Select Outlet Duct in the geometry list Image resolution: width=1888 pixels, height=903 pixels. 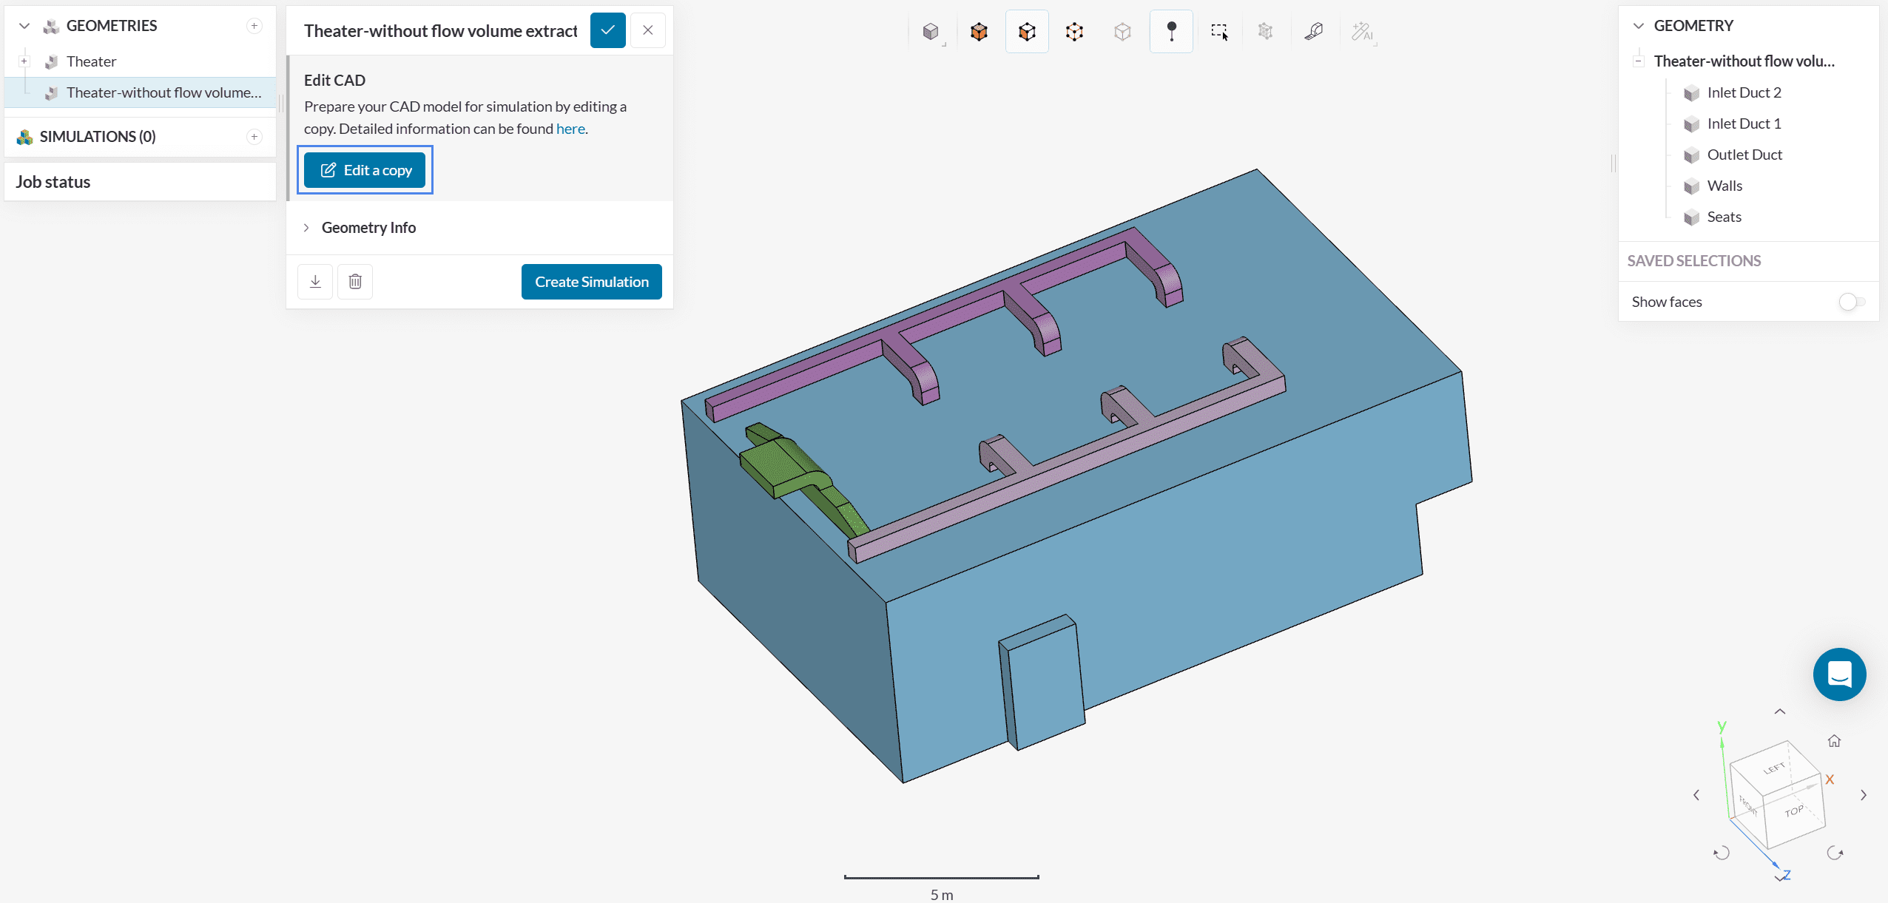point(1744,155)
